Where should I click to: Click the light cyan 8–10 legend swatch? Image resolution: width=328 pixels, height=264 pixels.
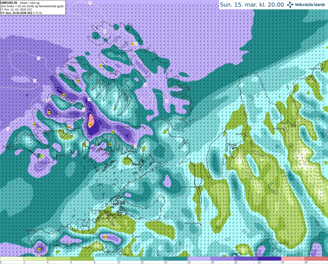pyautogui.click(x=106, y=259)
